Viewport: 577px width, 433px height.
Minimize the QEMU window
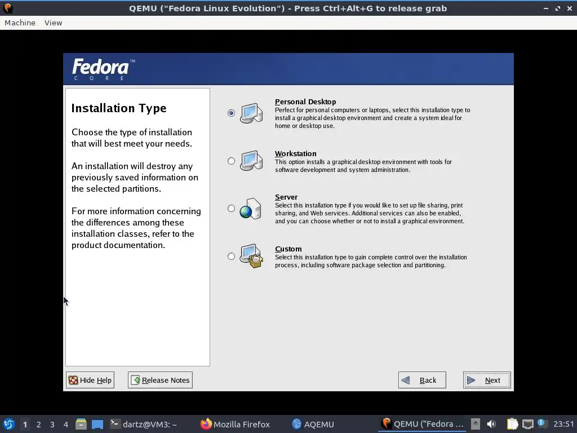[545, 8]
